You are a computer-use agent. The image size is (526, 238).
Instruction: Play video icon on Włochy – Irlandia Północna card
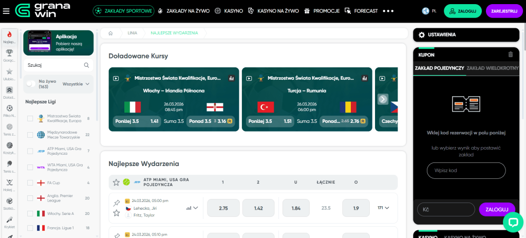pyautogui.click(x=116, y=78)
